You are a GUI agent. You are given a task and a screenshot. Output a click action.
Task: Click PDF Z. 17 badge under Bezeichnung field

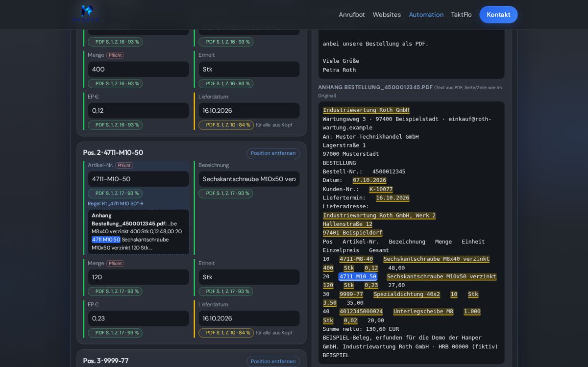tap(226, 194)
